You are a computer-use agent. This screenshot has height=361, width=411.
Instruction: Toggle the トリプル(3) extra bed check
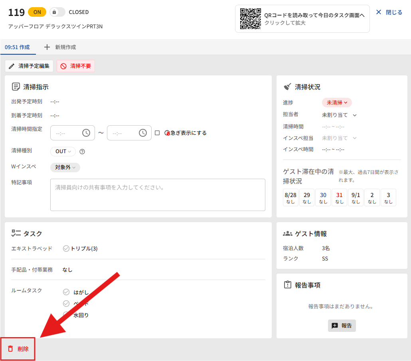click(66, 249)
